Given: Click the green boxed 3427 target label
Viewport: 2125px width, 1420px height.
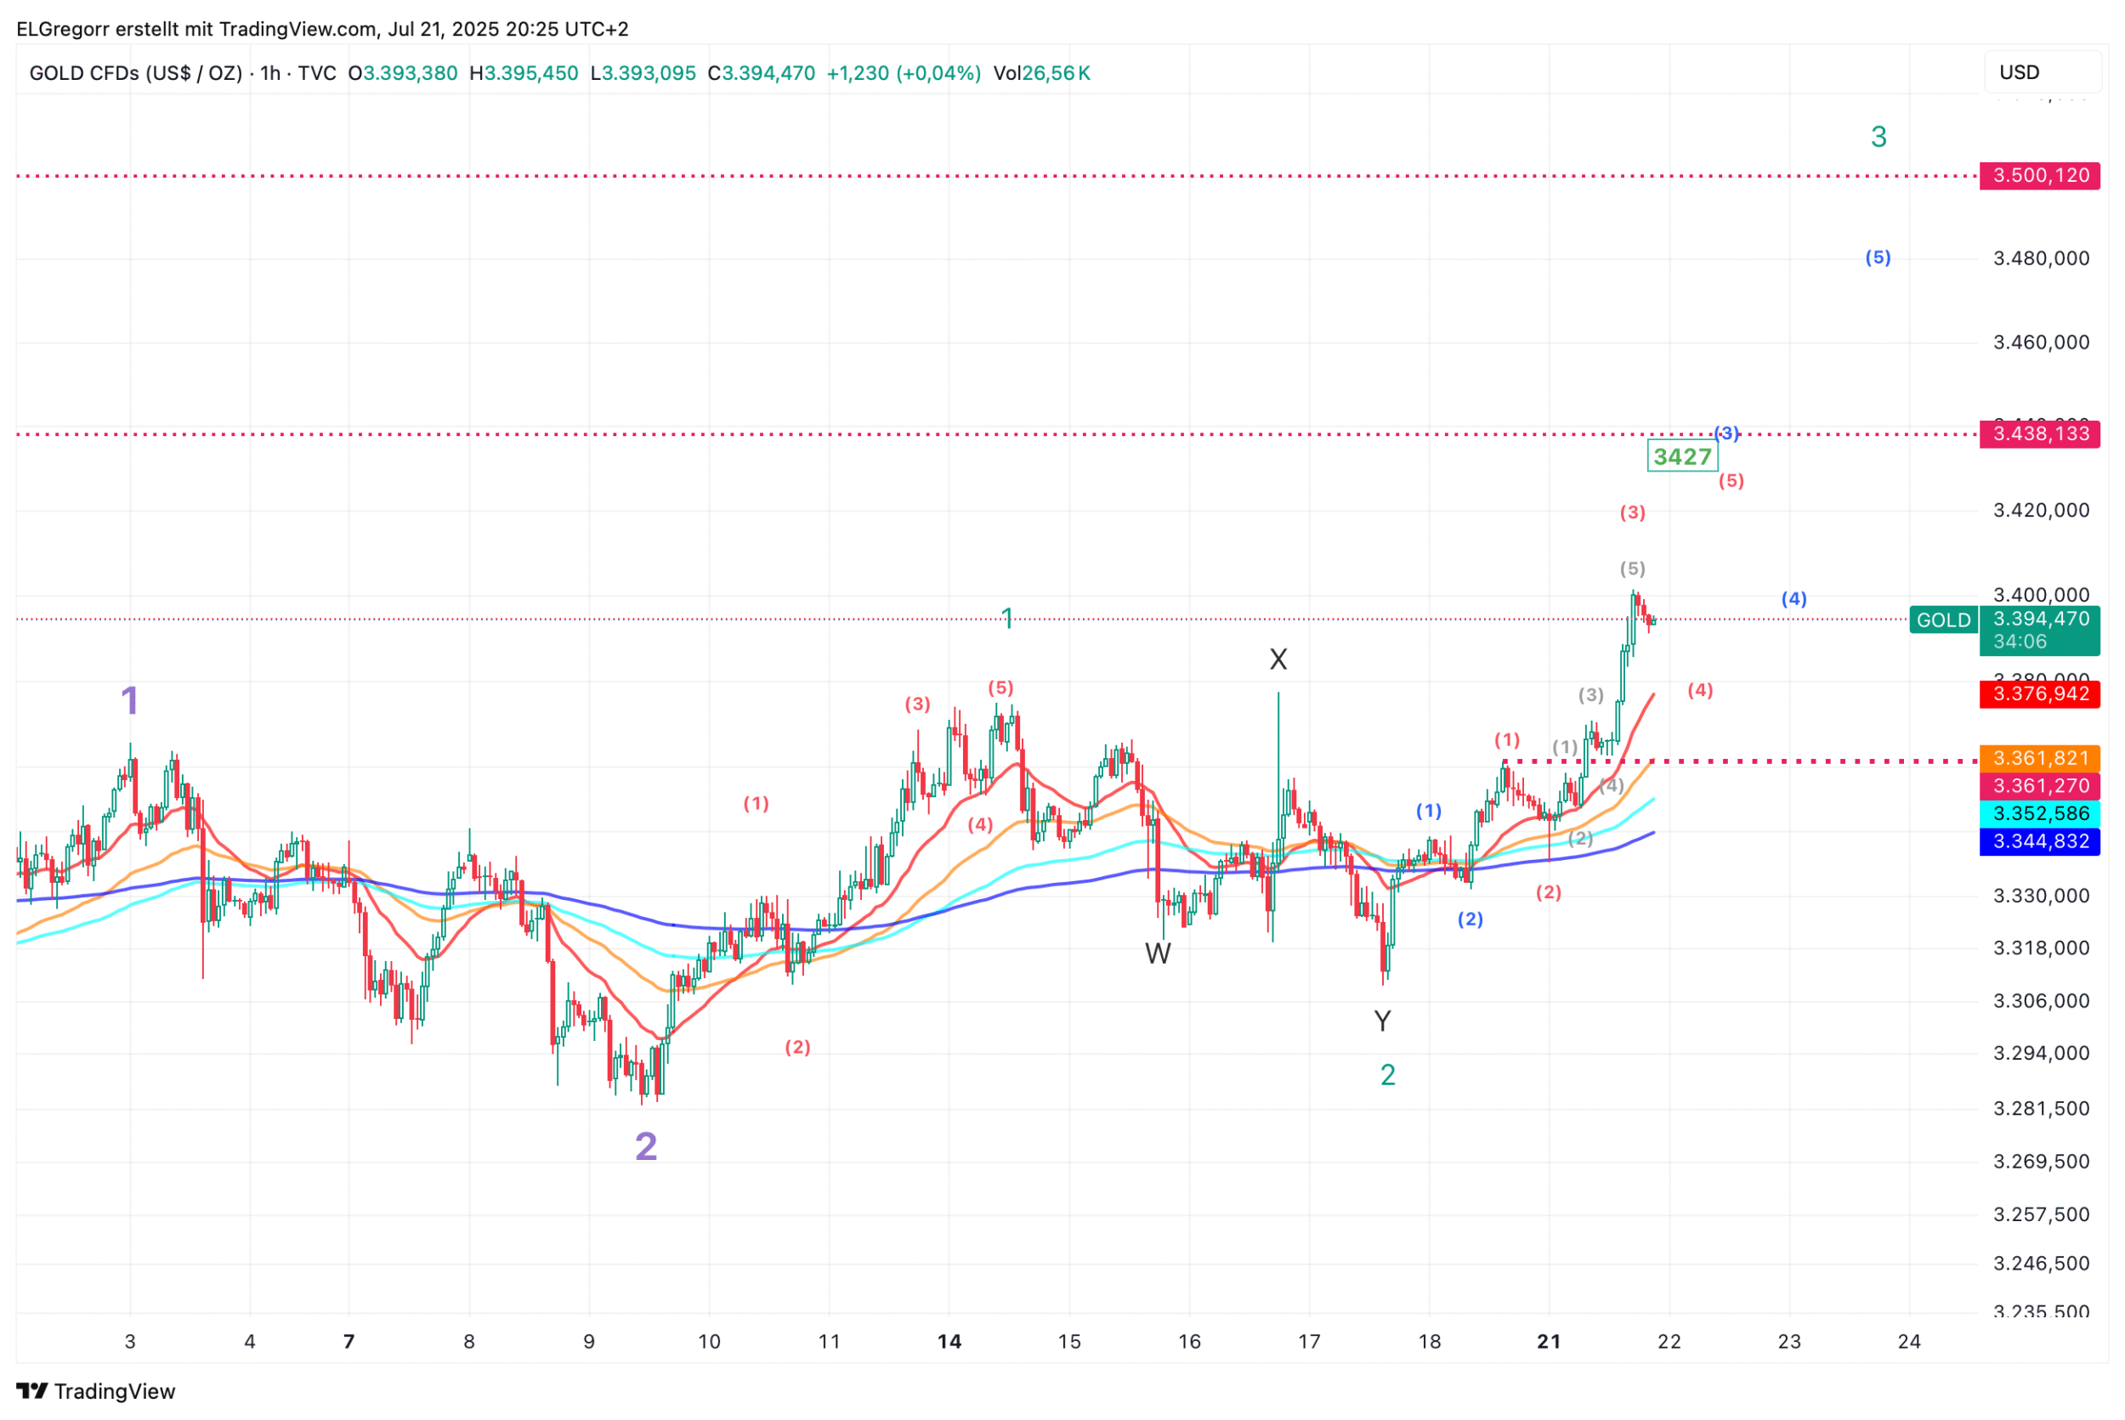Looking at the screenshot, I should [1681, 456].
